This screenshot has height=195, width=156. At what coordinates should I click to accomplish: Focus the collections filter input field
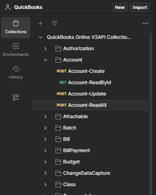tap(93, 23)
